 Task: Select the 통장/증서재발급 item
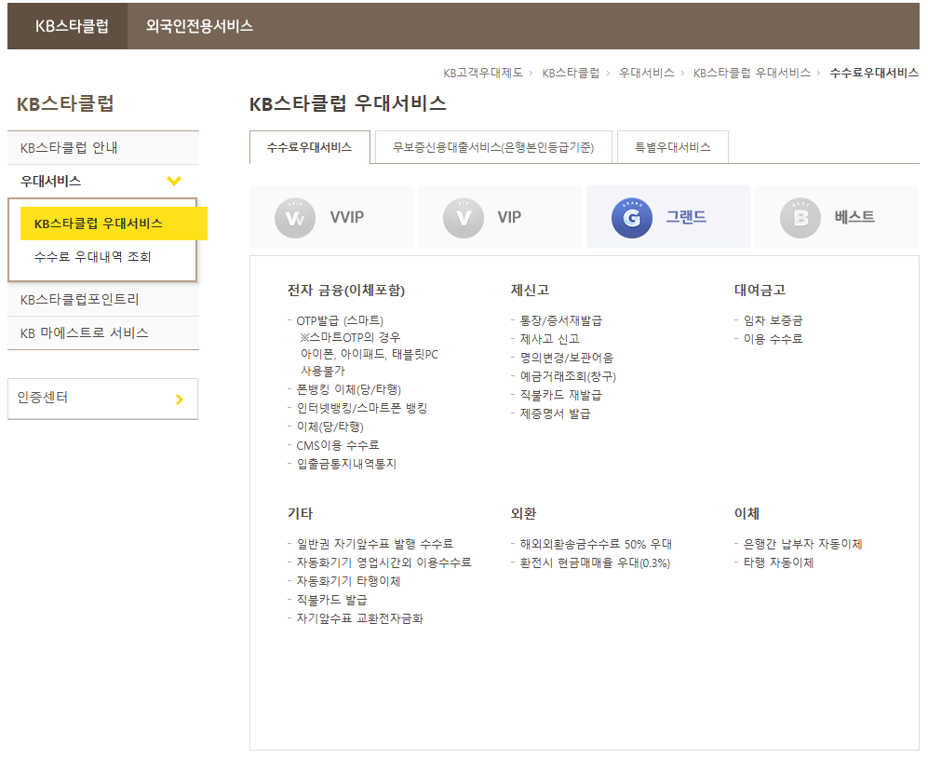coord(561,321)
